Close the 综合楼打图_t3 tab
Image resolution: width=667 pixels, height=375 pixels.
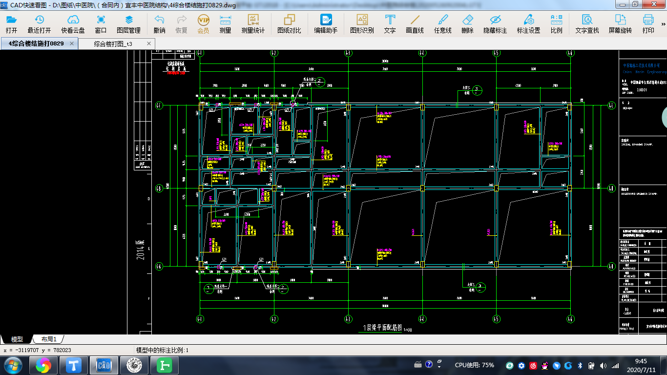pyautogui.click(x=149, y=43)
